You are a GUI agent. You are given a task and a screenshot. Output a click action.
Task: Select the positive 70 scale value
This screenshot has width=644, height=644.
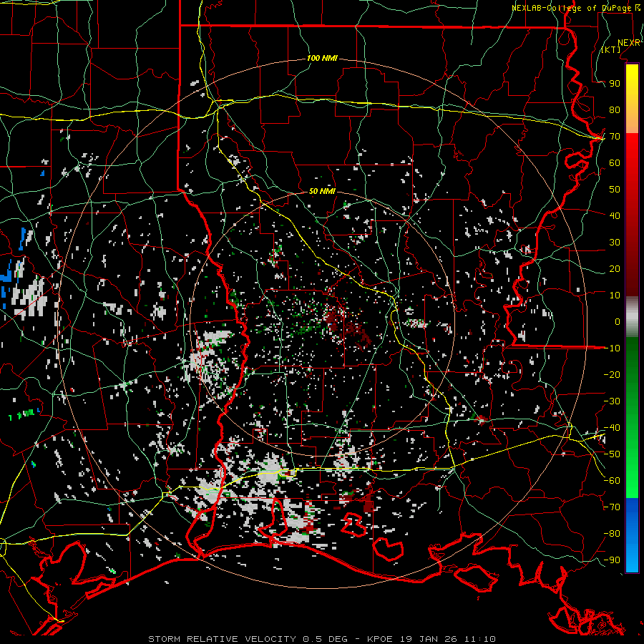point(615,137)
